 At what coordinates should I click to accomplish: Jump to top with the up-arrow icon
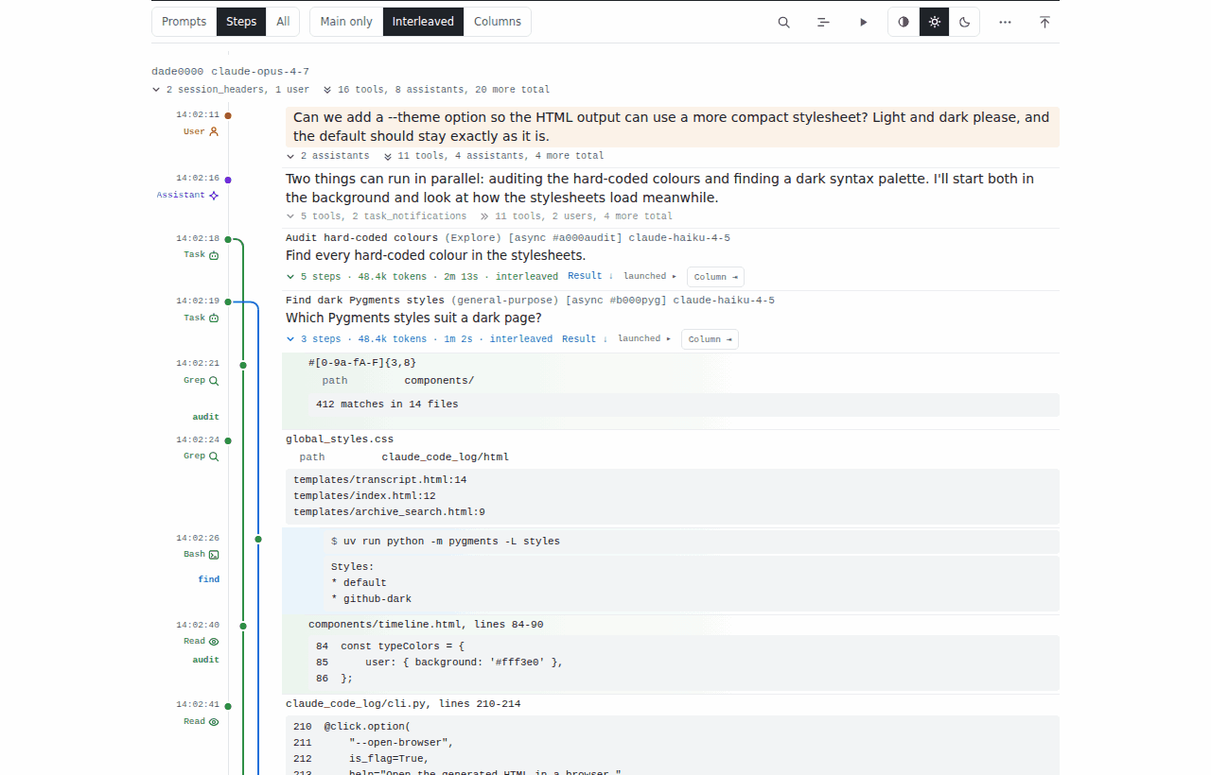tap(1044, 22)
